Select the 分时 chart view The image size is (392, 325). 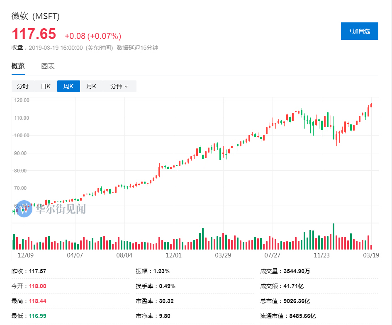coord(23,86)
